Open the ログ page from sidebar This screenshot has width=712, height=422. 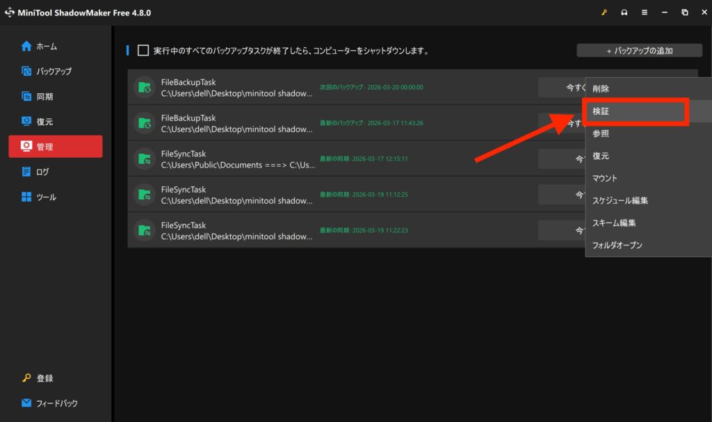[42, 172]
